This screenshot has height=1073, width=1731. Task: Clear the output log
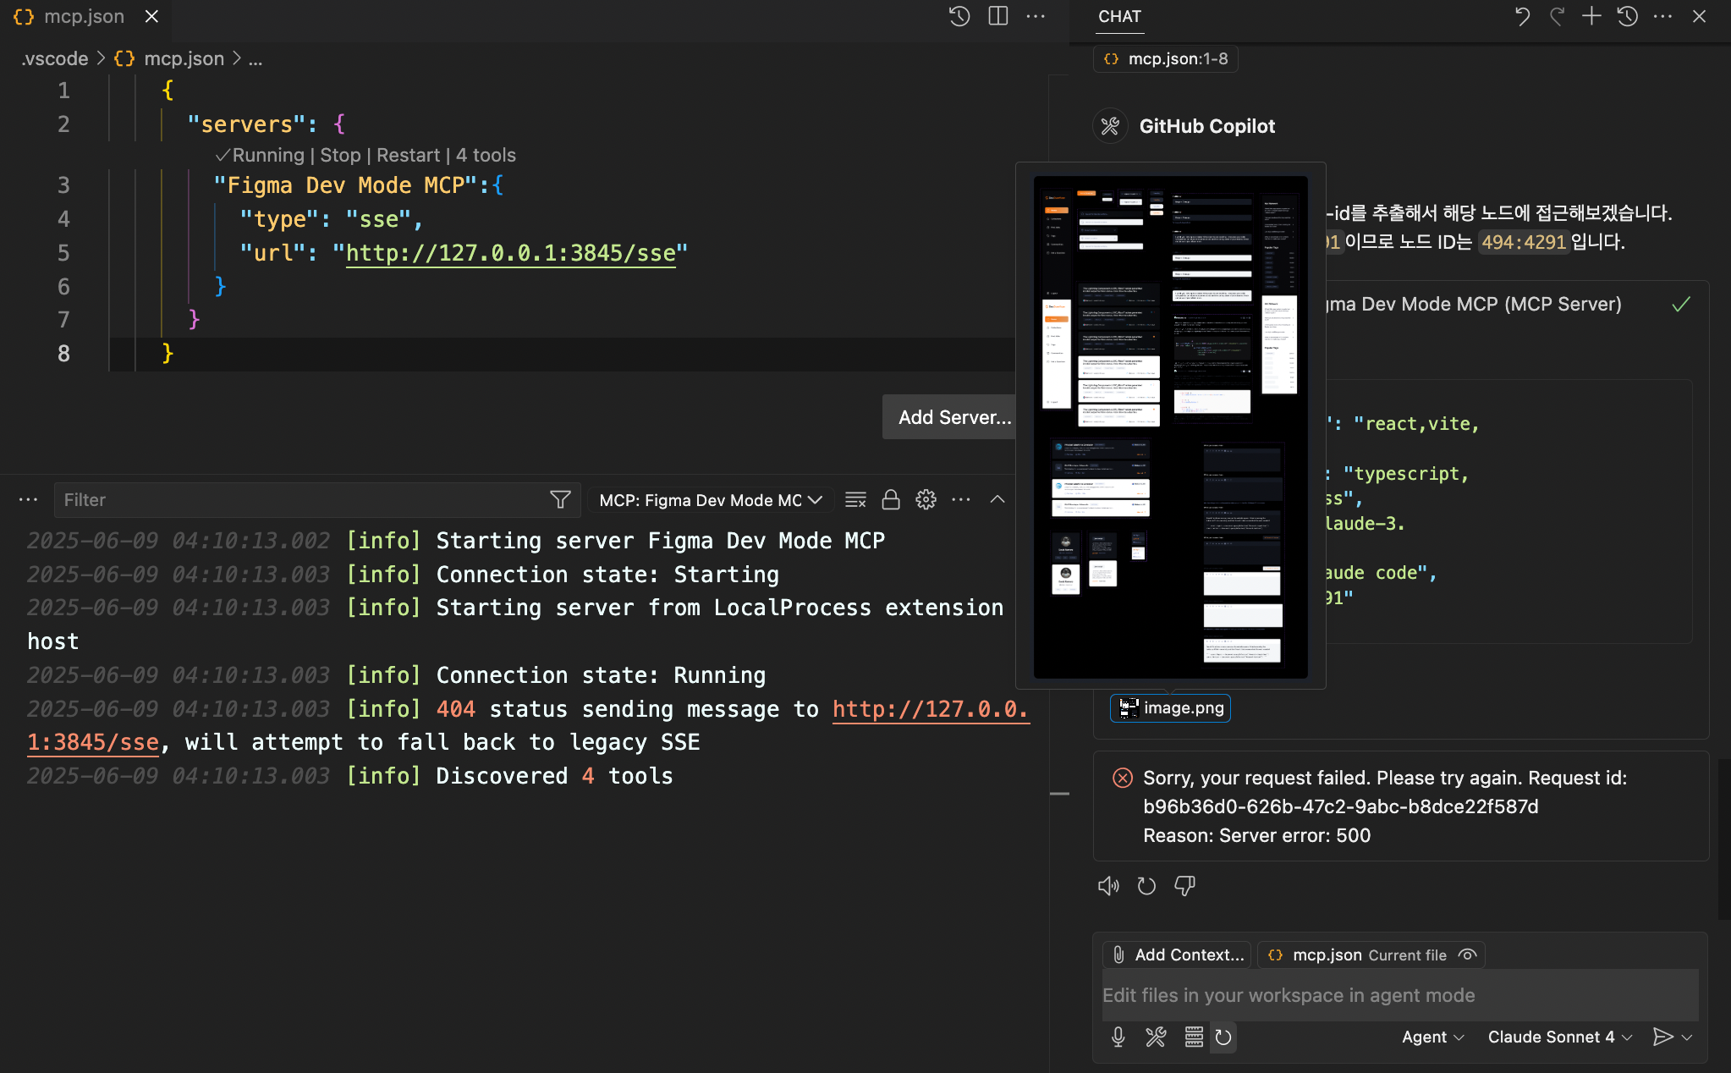coord(855,500)
